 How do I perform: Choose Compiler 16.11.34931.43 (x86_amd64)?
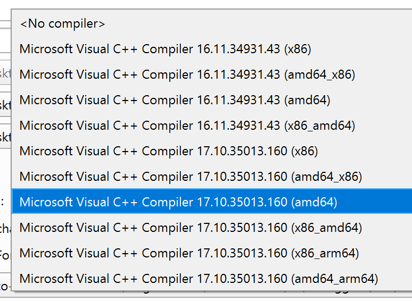click(212, 126)
